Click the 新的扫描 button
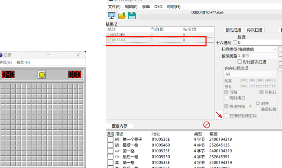Image resolution: width=282 pixels, height=168 pixels. point(233,30)
